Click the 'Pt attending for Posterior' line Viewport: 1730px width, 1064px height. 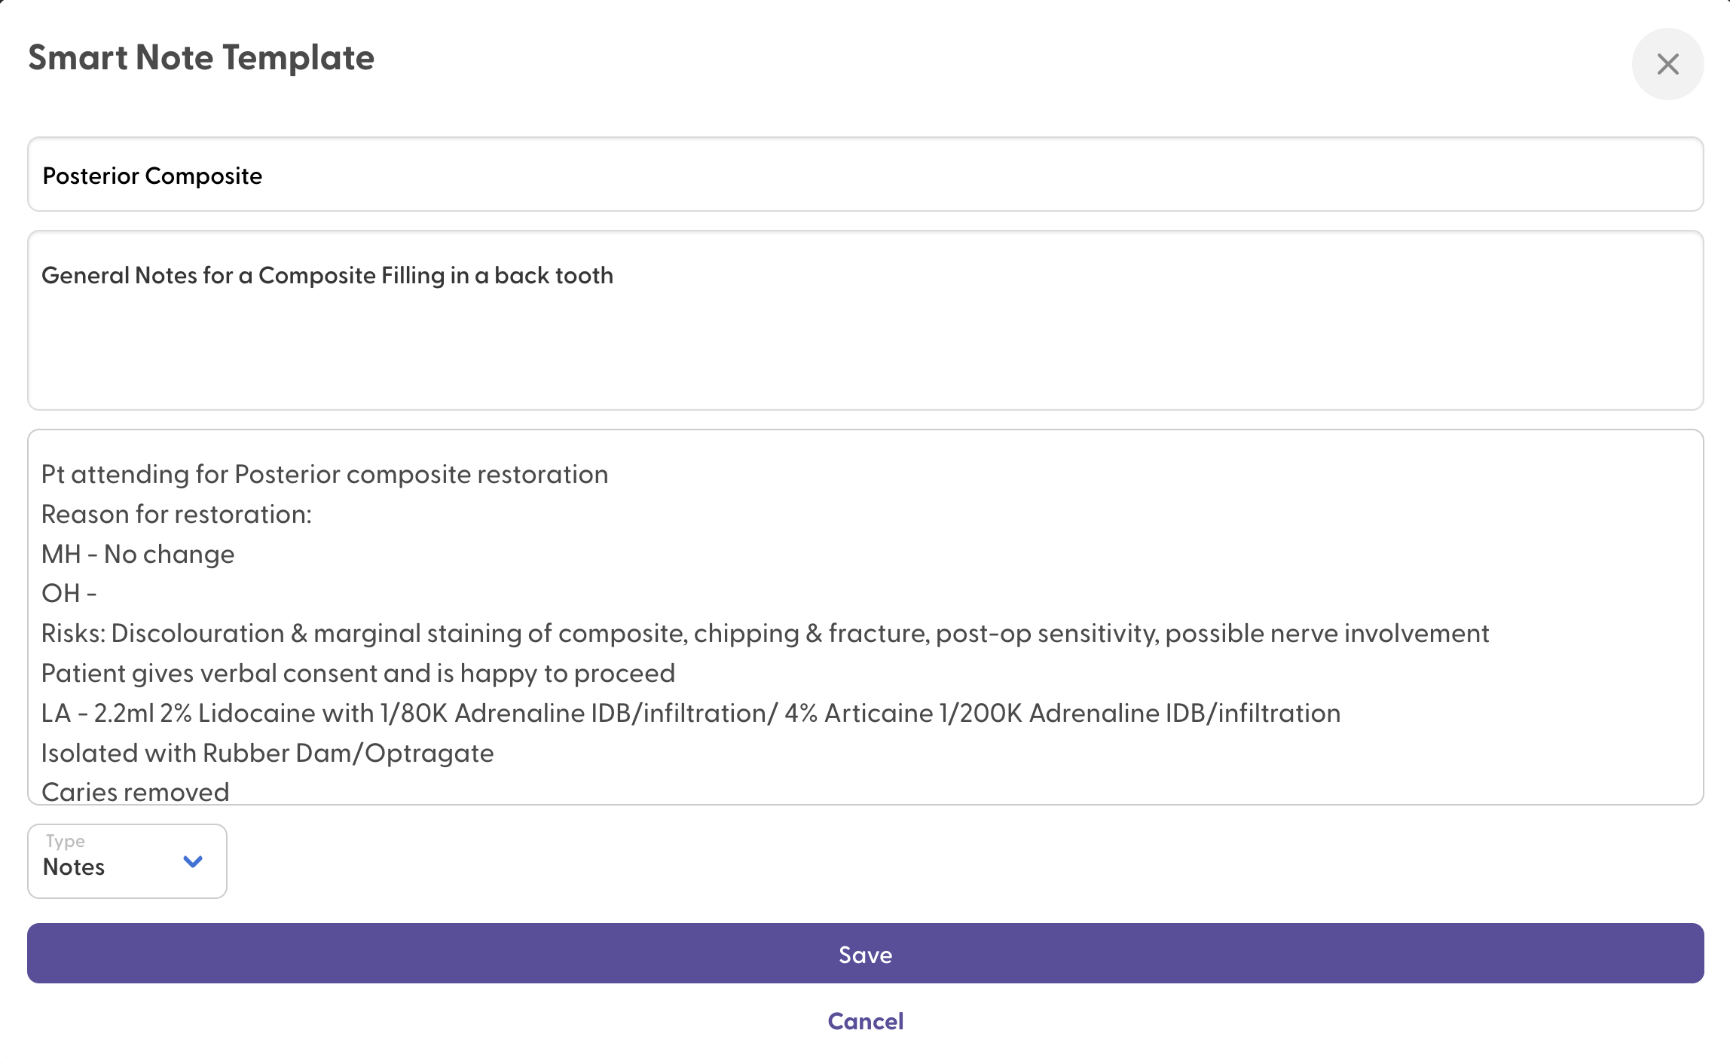click(324, 475)
